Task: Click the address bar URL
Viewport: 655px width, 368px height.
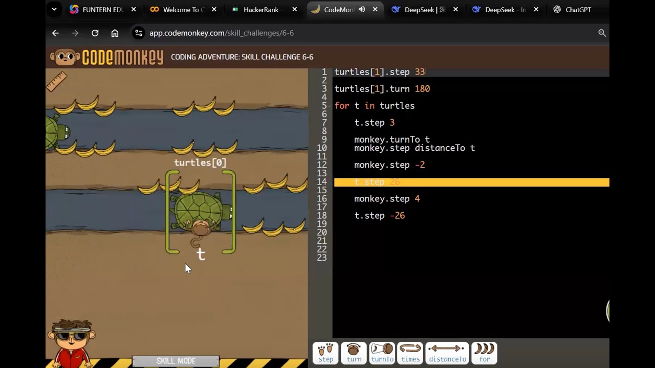Action: tap(222, 33)
